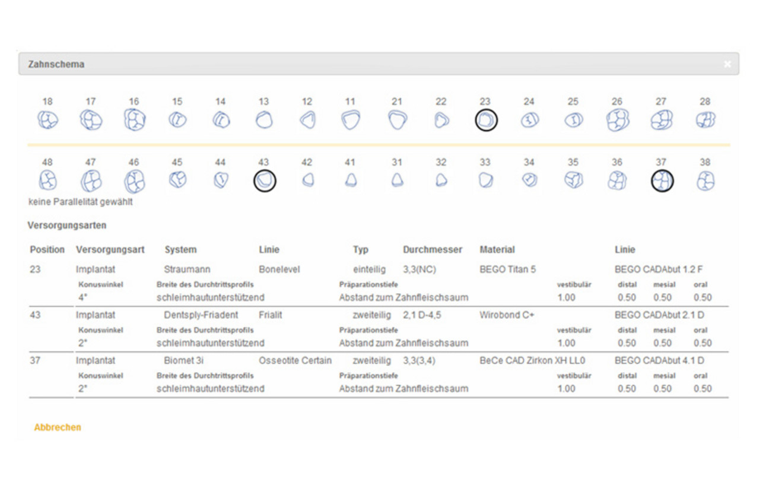Image resolution: width=769 pixels, height=485 pixels.
Task: Select tooth 46 in the lower jaw
Action: [135, 179]
